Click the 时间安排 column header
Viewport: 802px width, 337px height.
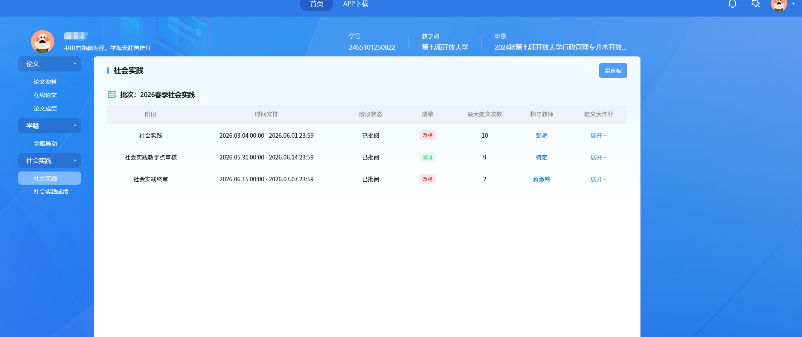pos(267,114)
